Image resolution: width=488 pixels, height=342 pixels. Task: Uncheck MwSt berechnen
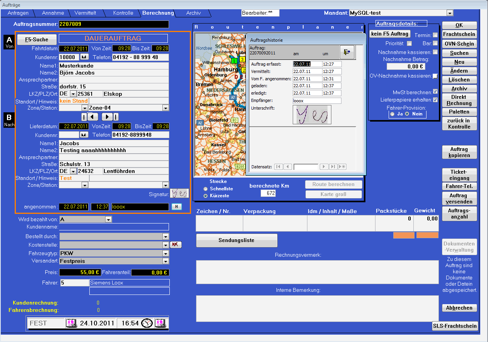(x=435, y=91)
